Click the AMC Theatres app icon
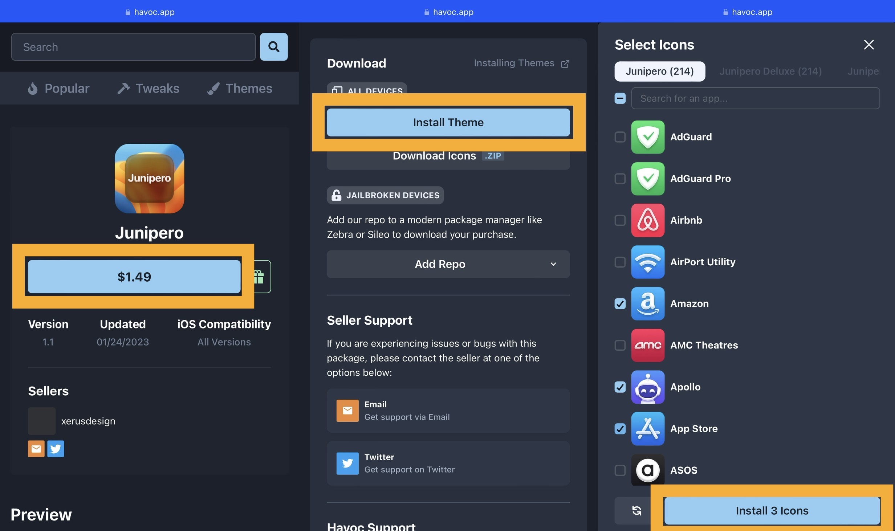Image resolution: width=895 pixels, height=531 pixels. click(648, 345)
